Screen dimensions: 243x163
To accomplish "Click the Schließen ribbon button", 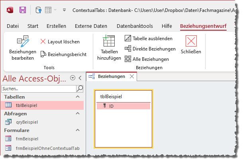I will [x=191, y=45].
